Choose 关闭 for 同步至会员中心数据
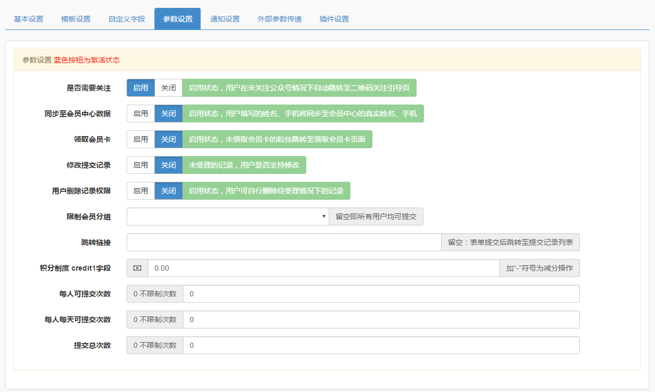This screenshot has width=655, height=392. 169,114
